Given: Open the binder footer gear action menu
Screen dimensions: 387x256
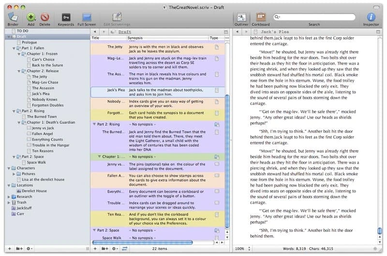Looking at the screenshot, I should click(x=30, y=249).
